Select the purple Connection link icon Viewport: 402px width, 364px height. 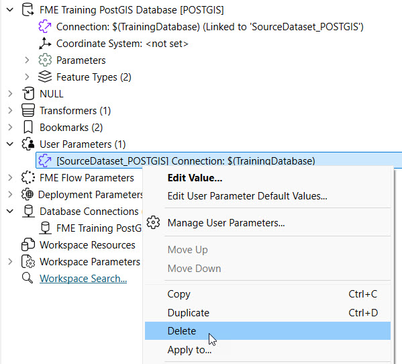point(45,26)
